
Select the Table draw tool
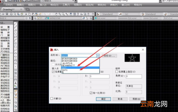coord(16,80)
